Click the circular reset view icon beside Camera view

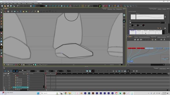124,15
